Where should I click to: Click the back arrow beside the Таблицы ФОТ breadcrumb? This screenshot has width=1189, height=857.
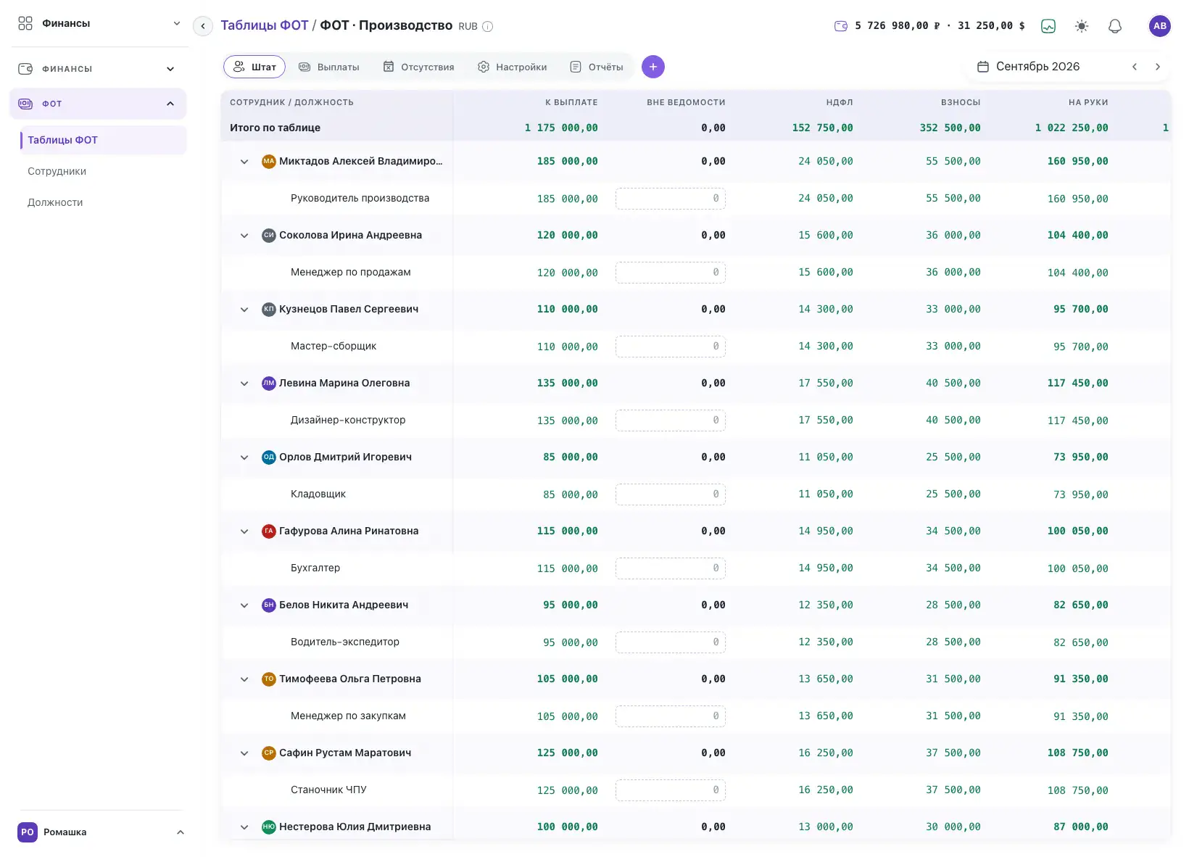coord(203,26)
